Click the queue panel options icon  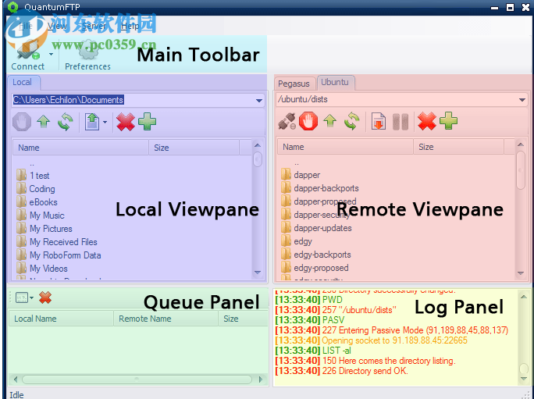coord(22,297)
